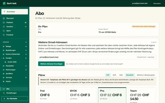Click the Postfach inbox icon
Screen dimensions: 165x103
point(4,22)
